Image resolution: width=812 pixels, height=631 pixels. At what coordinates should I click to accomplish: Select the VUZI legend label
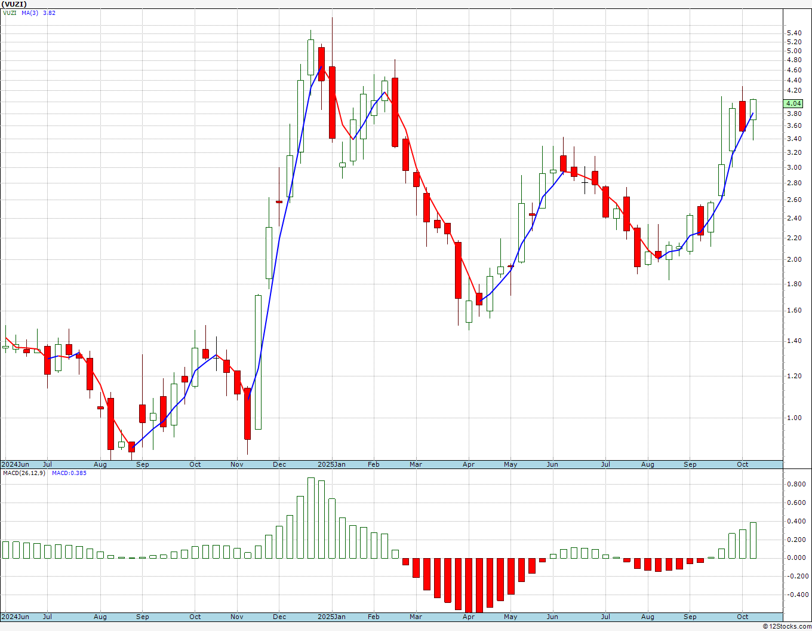[10, 13]
